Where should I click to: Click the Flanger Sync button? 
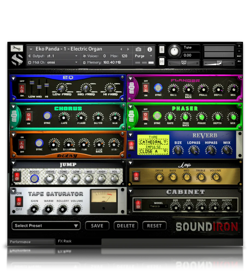[x=158, y=88]
